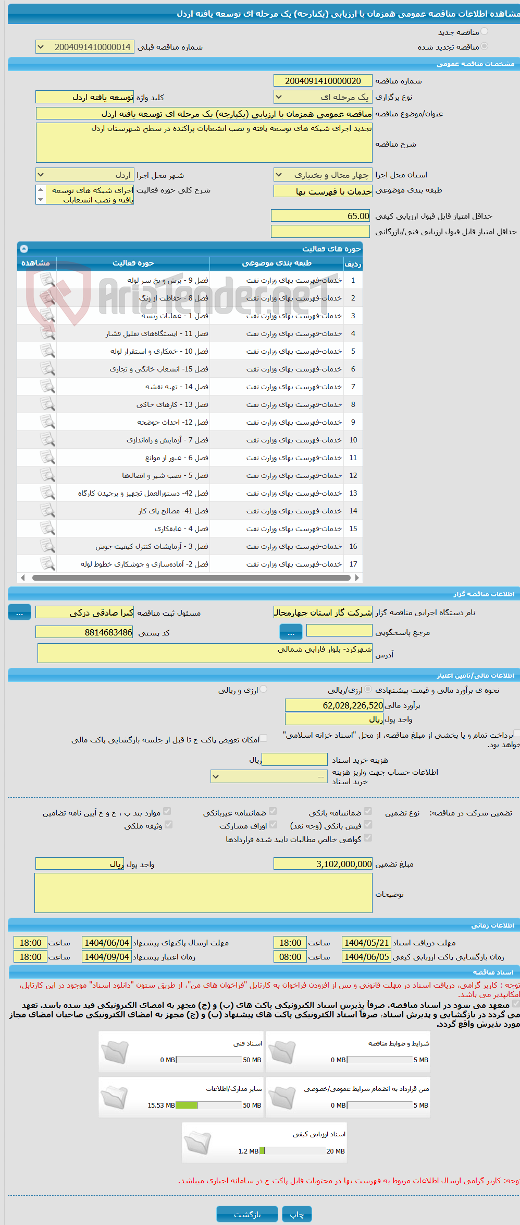
Task: Click view icon for row 1 فصل 9
Action: [47, 280]
